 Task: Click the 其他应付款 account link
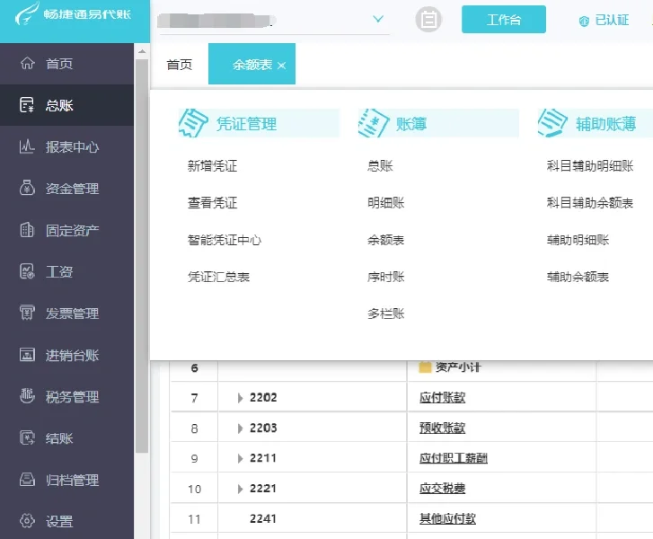point(447,518)
